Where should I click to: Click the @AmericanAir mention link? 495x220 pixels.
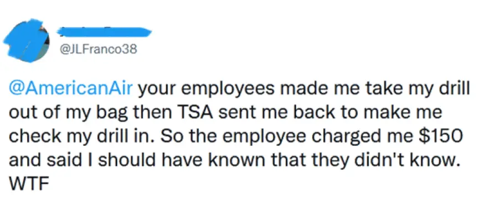tap(70, 90)
